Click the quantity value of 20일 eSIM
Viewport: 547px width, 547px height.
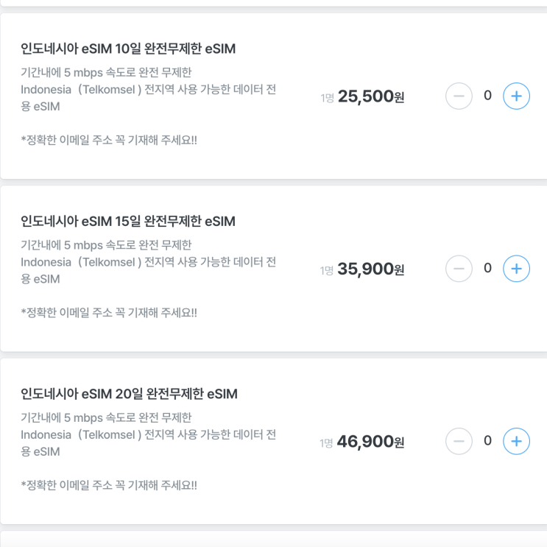click(x=487, y=441)
